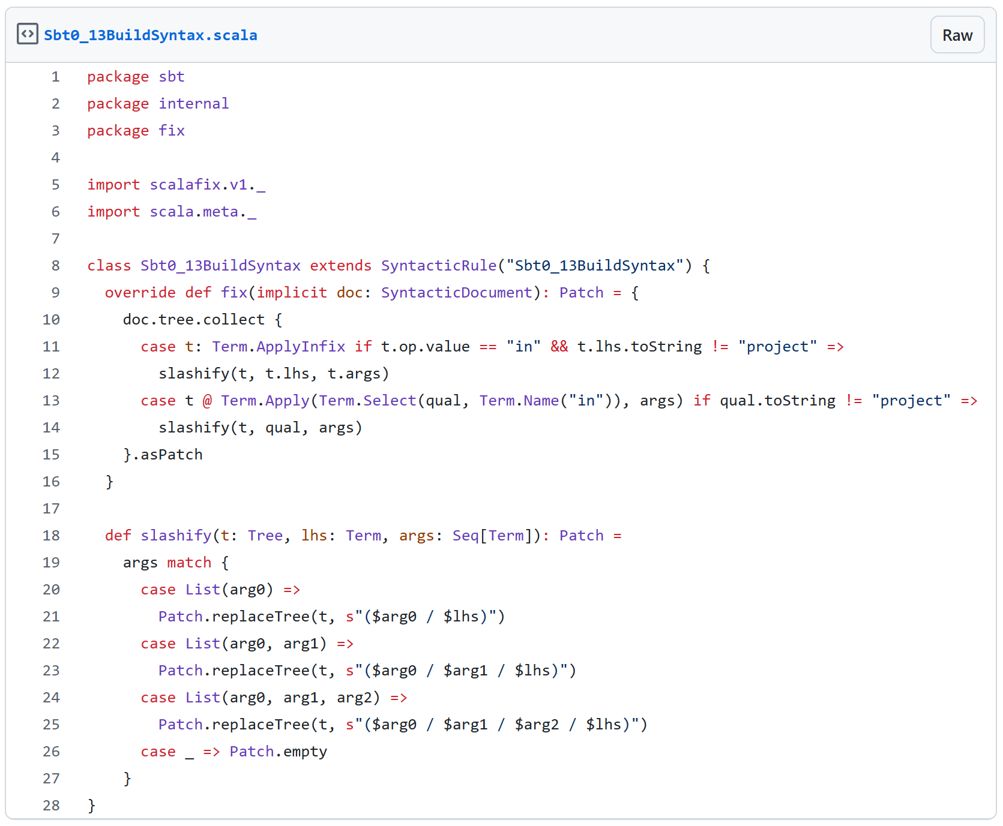
Task: Click line number 28 at file end
Action: tap(52, 806)
